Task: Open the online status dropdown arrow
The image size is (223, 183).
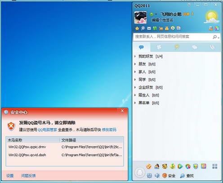Action: pos(156,14)
